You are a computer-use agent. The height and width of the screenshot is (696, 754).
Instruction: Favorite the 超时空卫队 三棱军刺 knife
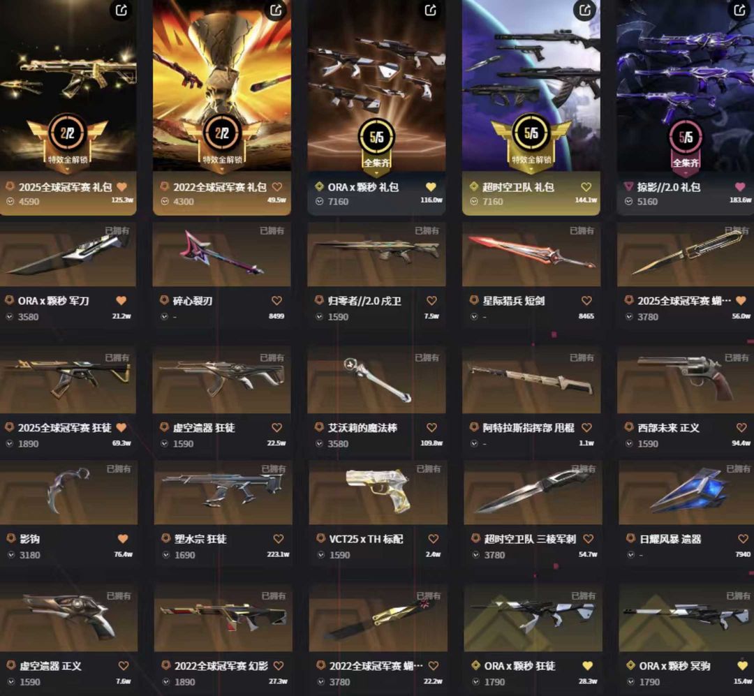[588, 539]
